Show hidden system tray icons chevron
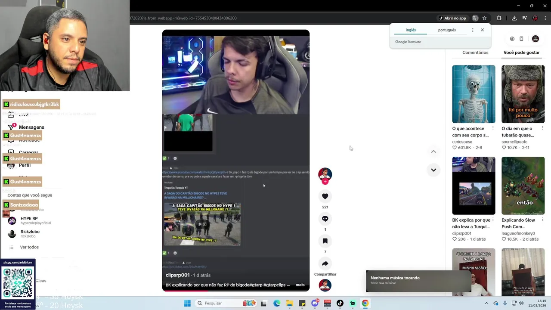The height and width of the screenshot is (310, 551). (487, 303)
